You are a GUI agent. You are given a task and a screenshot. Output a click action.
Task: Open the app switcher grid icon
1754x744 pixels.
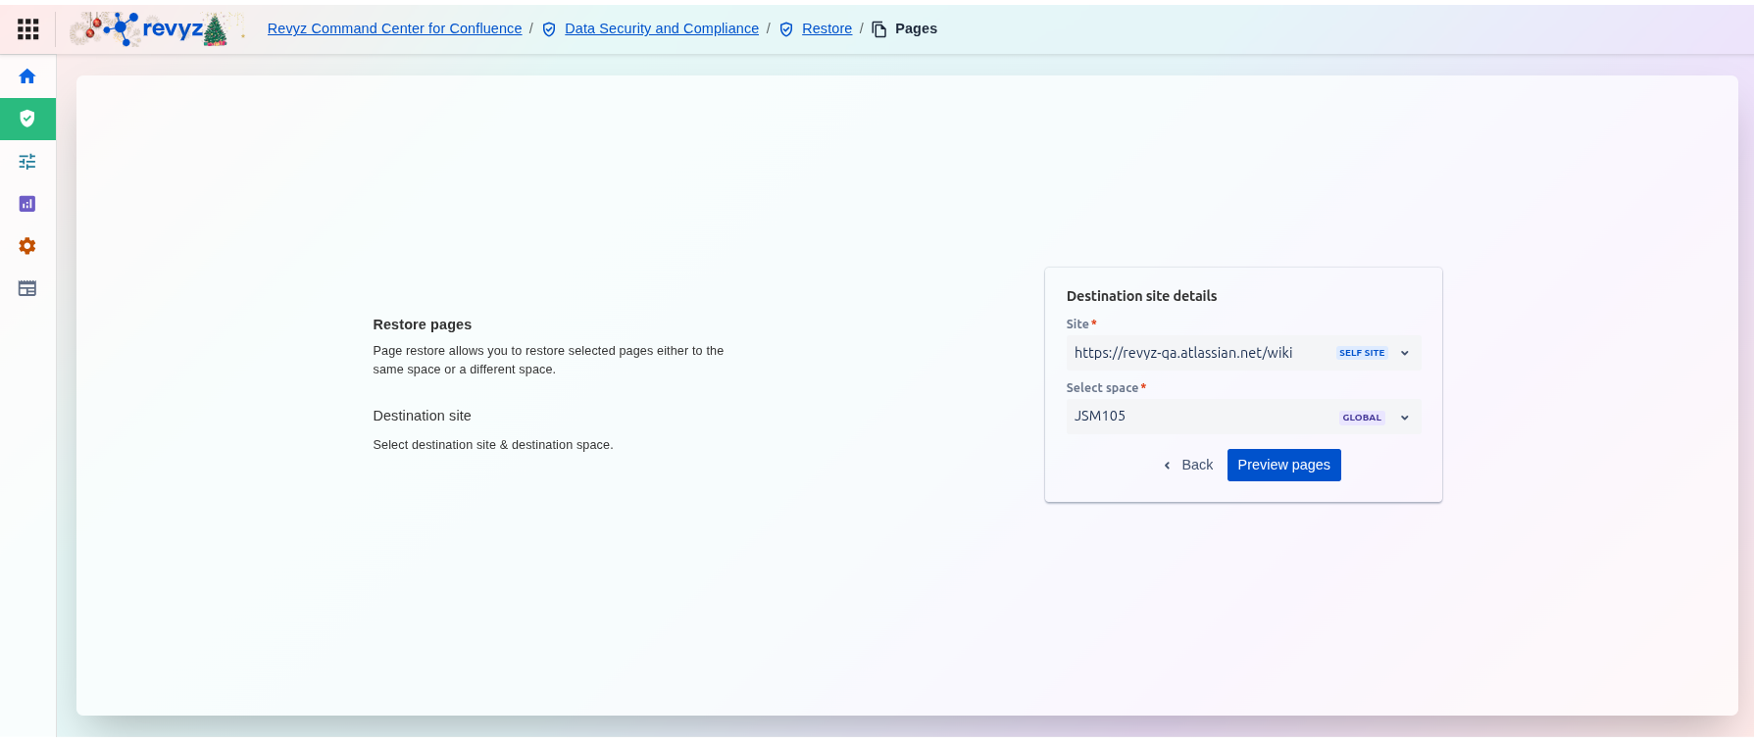[28, 29]
